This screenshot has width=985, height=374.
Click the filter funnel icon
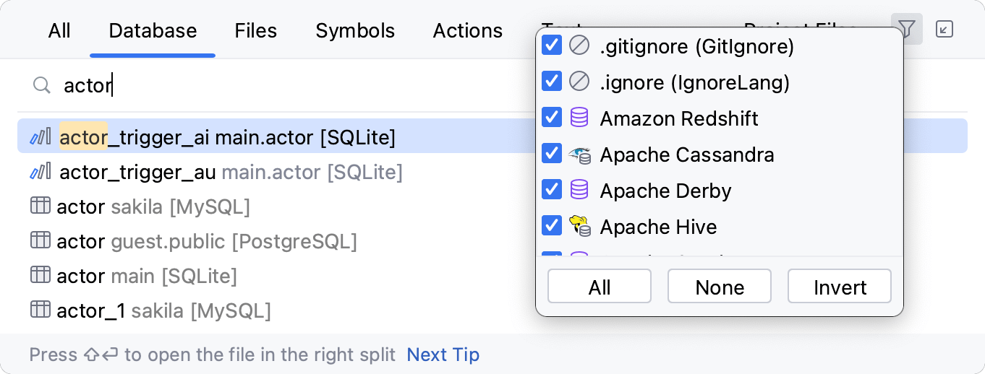(906, 30)
